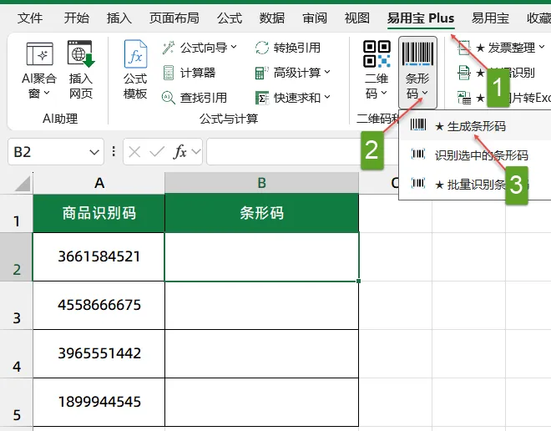551x431 pixels.
Task: Click cell containing 1899944545
Action: 99,403
